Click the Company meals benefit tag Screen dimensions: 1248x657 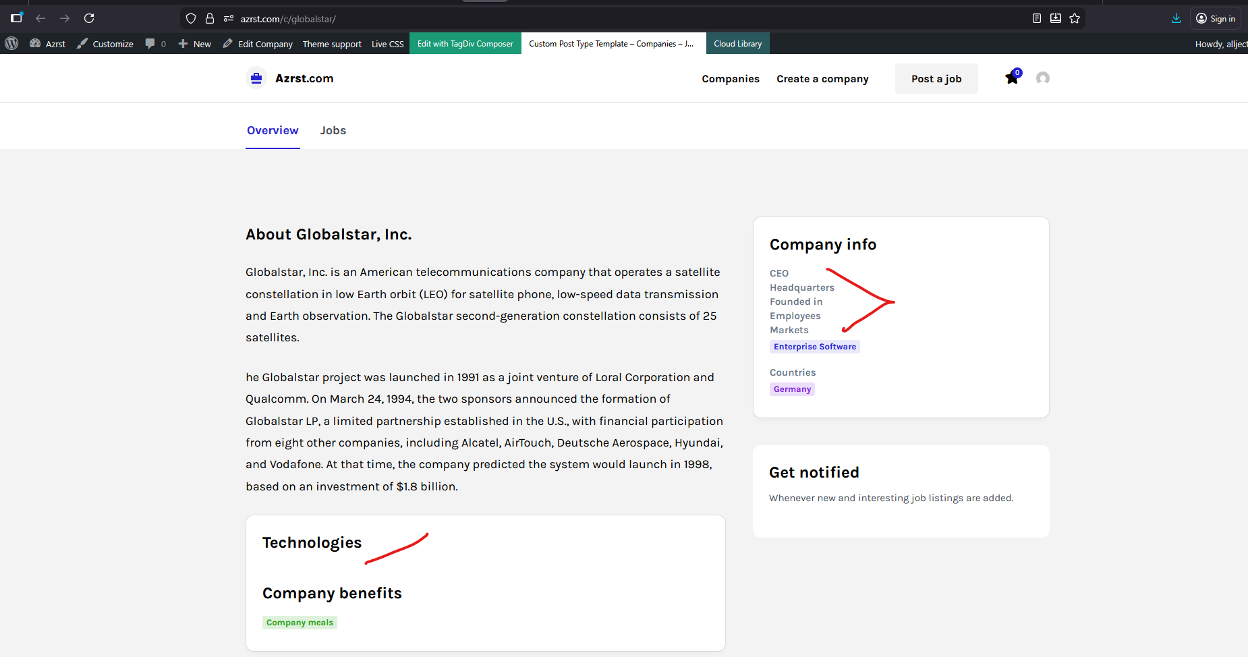pos(300,623)
